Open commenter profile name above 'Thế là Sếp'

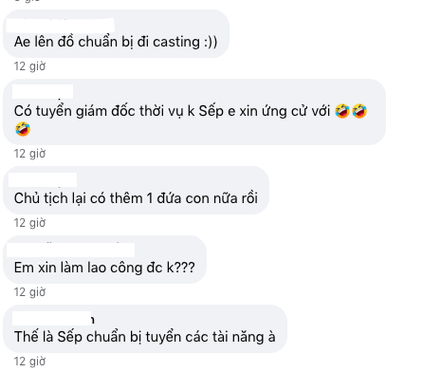coord(53,319)
